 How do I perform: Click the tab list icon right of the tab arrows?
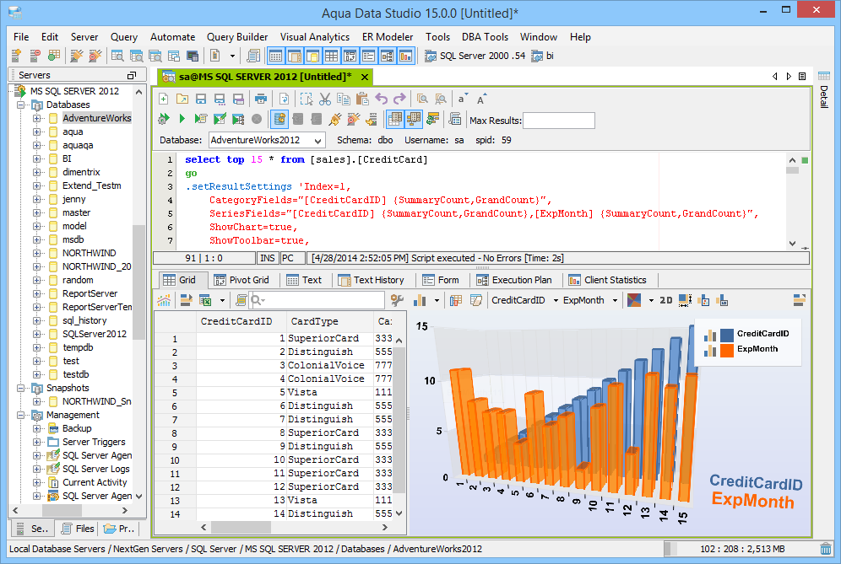pyautogui.click(x=802, y=77)
